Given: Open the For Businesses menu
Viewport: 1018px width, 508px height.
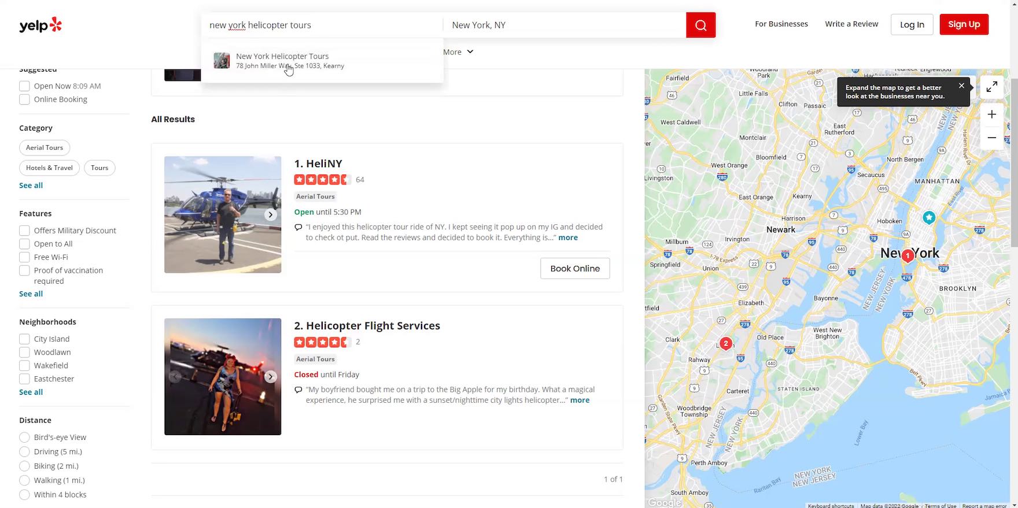Looking at the screenshot, I should pyautogui.click(x=781, y=24).
